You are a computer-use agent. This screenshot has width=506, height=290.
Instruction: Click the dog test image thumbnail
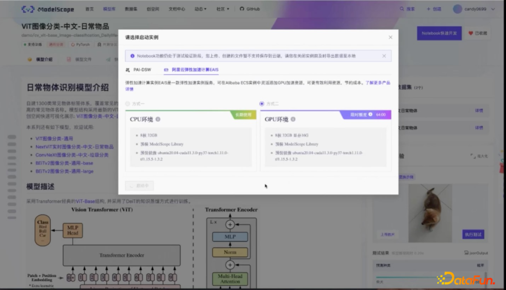point(430,213)
